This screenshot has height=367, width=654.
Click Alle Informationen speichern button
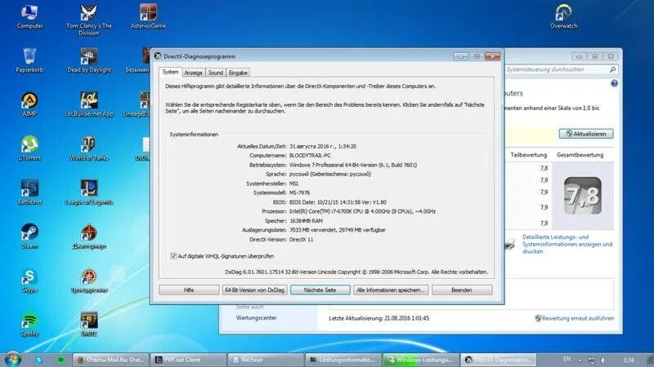391,290
